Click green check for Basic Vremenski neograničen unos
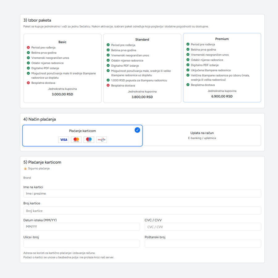 28,58
